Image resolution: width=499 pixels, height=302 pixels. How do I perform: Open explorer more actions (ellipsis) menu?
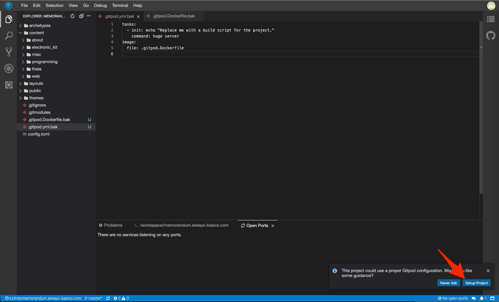[89, 16]
